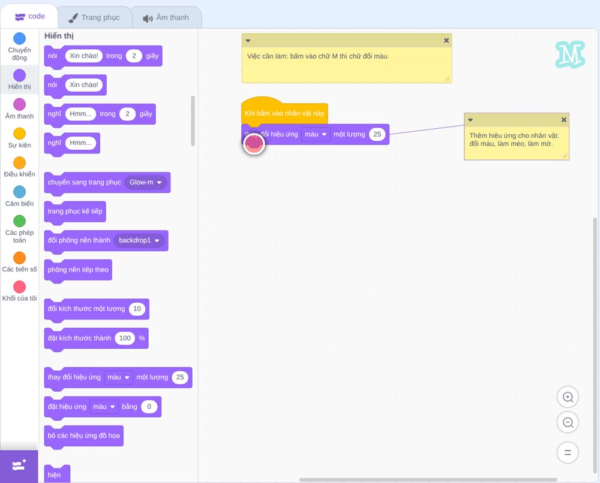Reset workspace zoom to default
The height and width of the screenshot is (483, 600).
click(x=568, y=452)
